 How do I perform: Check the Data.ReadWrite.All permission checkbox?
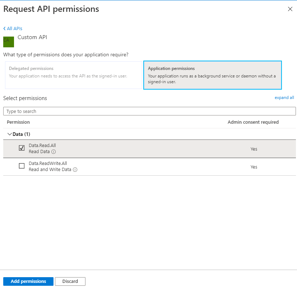click(22, 166)
